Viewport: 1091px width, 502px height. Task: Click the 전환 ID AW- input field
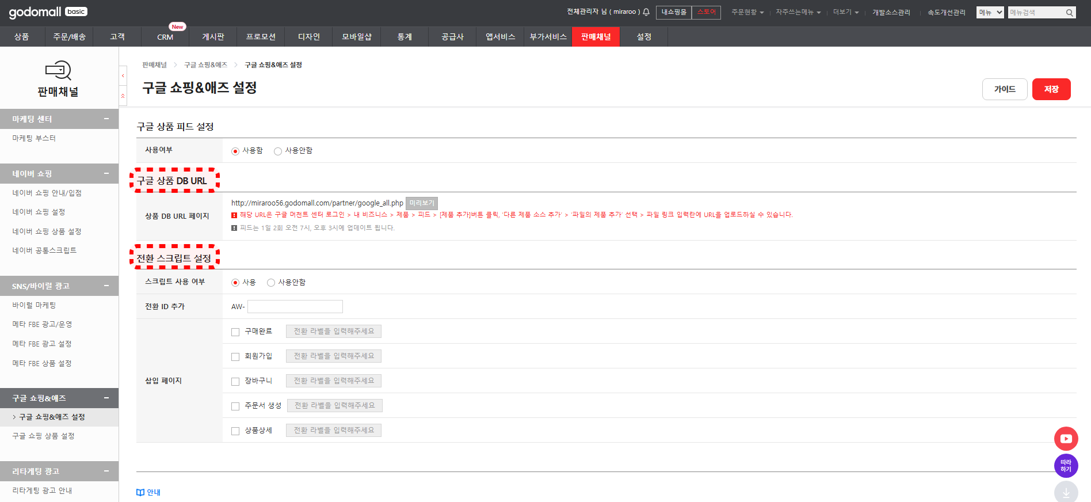295,306
